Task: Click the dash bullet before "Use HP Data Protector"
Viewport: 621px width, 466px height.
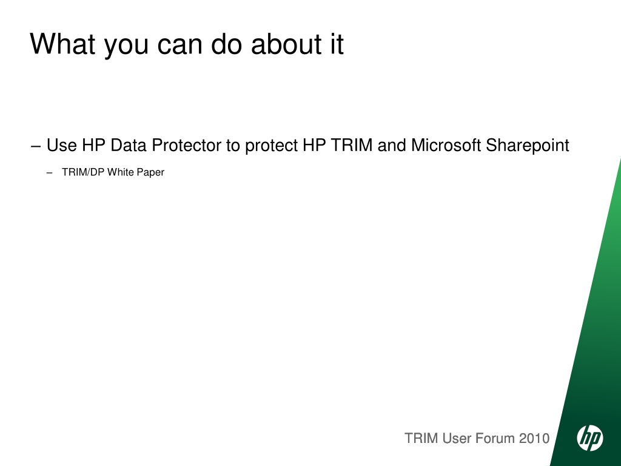Action: click(36, 146)
